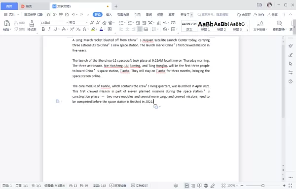The width and height of the screenshot is (296, 189).
Task: Click the 粘贴 Paste icon
Action: tap(7, 23)
